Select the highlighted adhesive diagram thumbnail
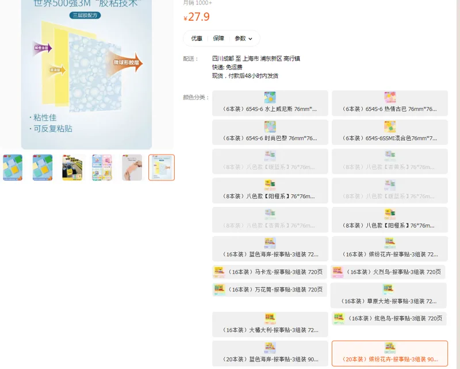This screenshot has height=369, width=460. [162, 167]
